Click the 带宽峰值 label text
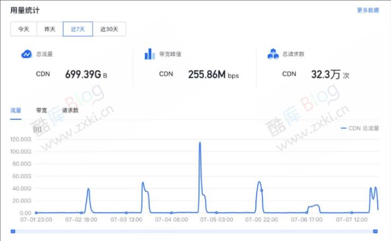Screen dimensions: 391x241 [170, 54]
